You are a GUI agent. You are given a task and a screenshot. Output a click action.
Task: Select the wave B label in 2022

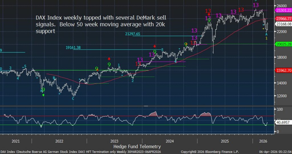tap(54, 78)
